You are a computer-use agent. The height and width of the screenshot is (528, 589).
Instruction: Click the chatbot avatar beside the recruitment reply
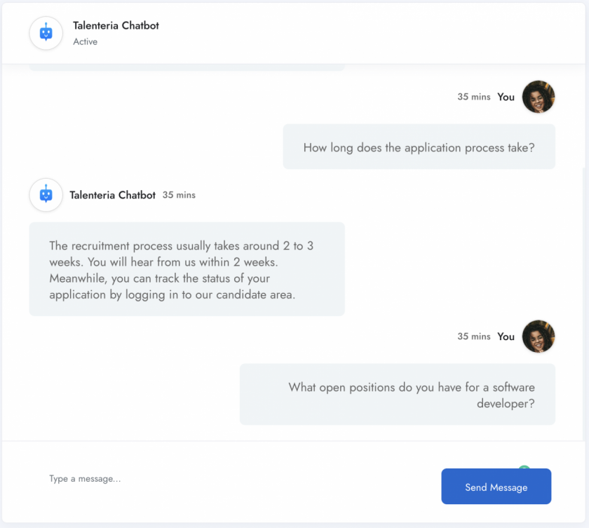pyautogui.click(x=46, y=195)
